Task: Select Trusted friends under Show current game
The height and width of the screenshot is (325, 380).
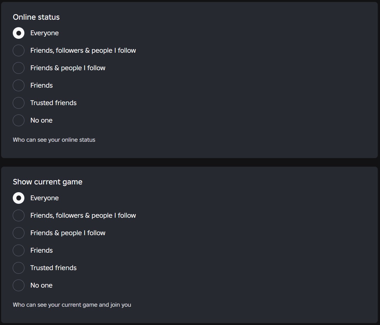Action: click(x=19, y=268)
